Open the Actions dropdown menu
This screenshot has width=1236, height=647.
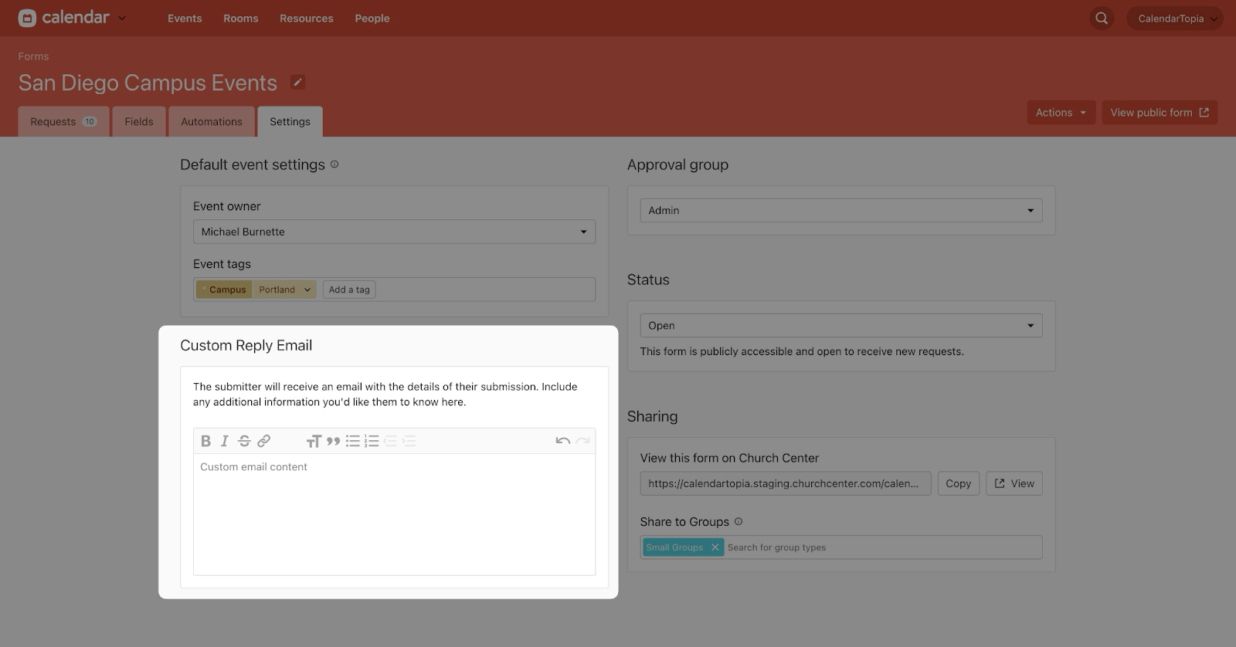1061,113
